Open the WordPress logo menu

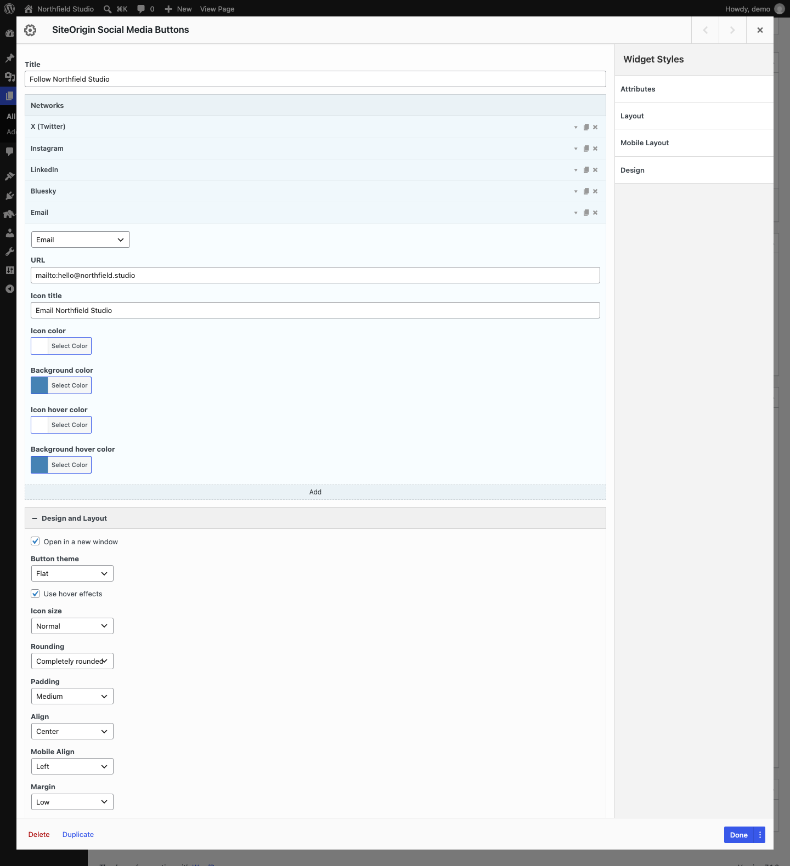[x=9, y=9]
